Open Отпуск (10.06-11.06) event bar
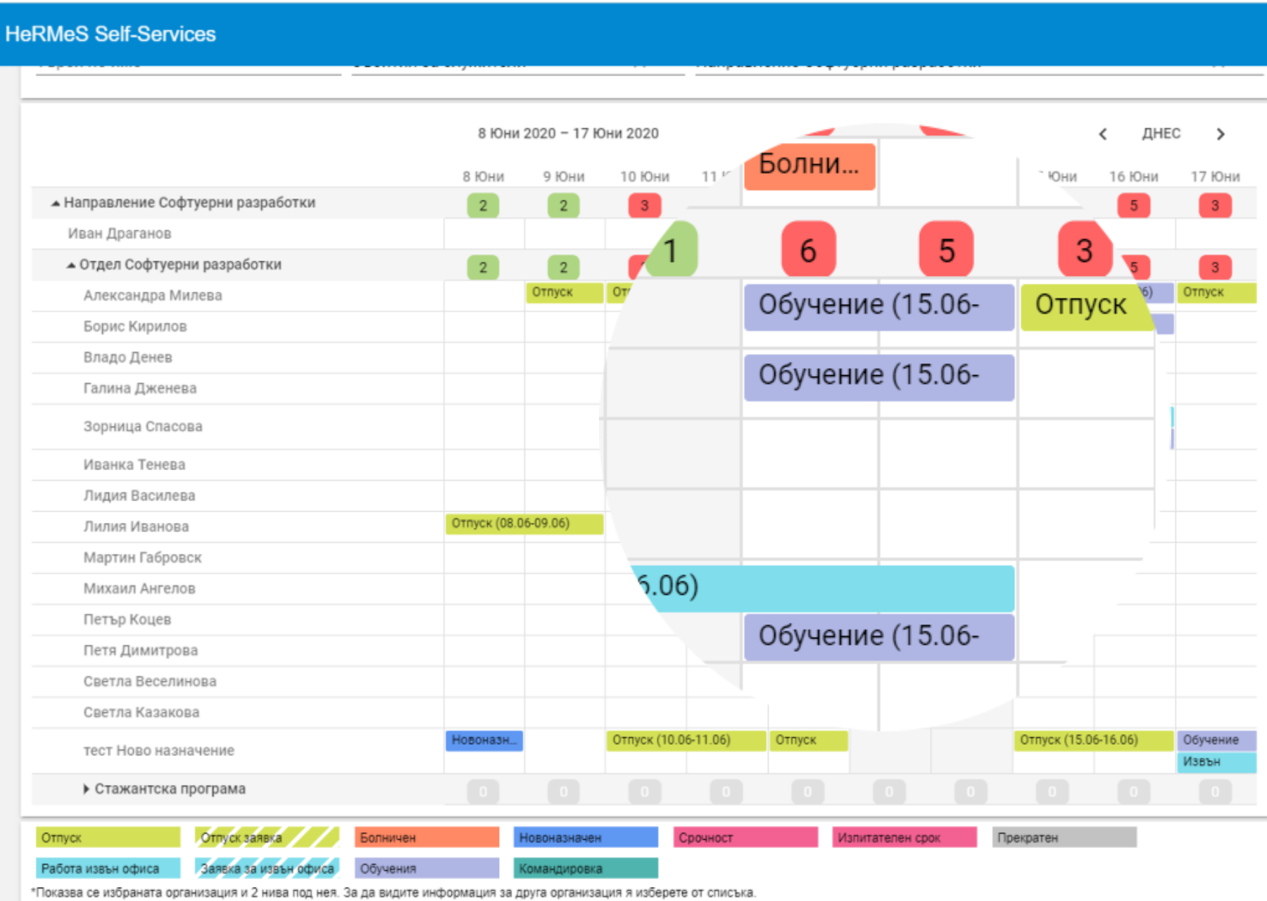The width and height of the screenshot is (1267, 901). coord(686,741)
